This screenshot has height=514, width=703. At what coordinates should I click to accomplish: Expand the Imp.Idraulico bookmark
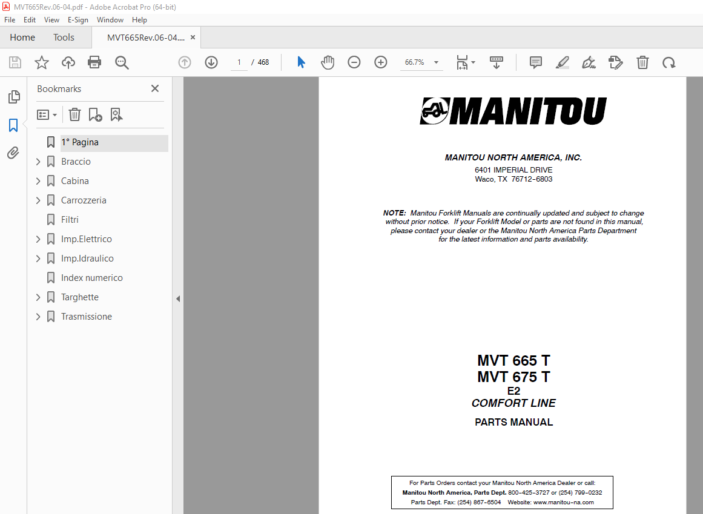pyautogui.click(x=38, y=259)
